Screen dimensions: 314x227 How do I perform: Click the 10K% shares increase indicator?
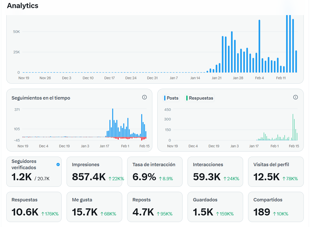(x=281, y=214)
